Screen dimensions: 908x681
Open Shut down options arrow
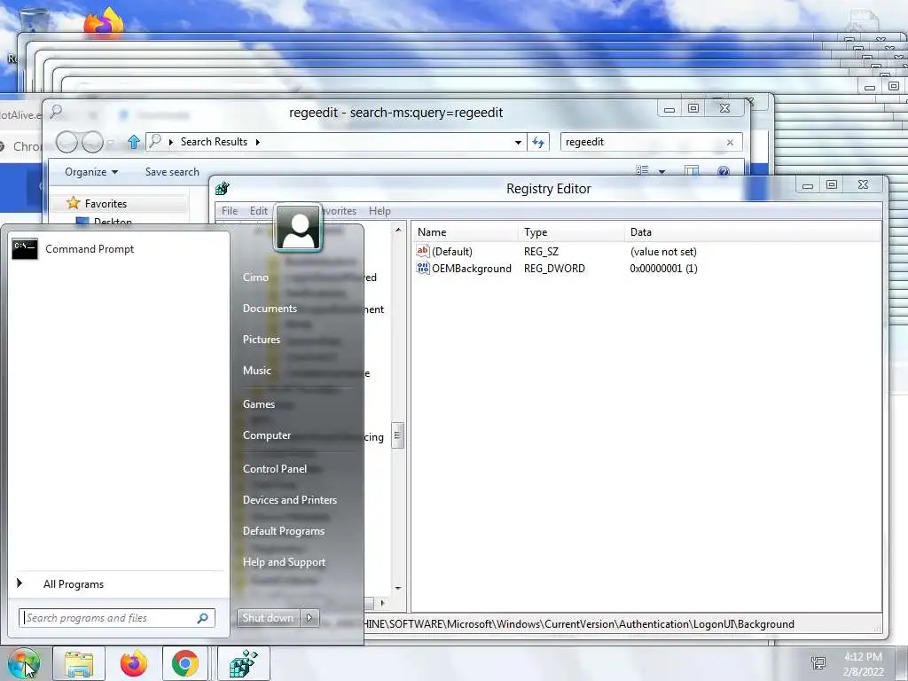pyautogui.click(x=309, y=618)
